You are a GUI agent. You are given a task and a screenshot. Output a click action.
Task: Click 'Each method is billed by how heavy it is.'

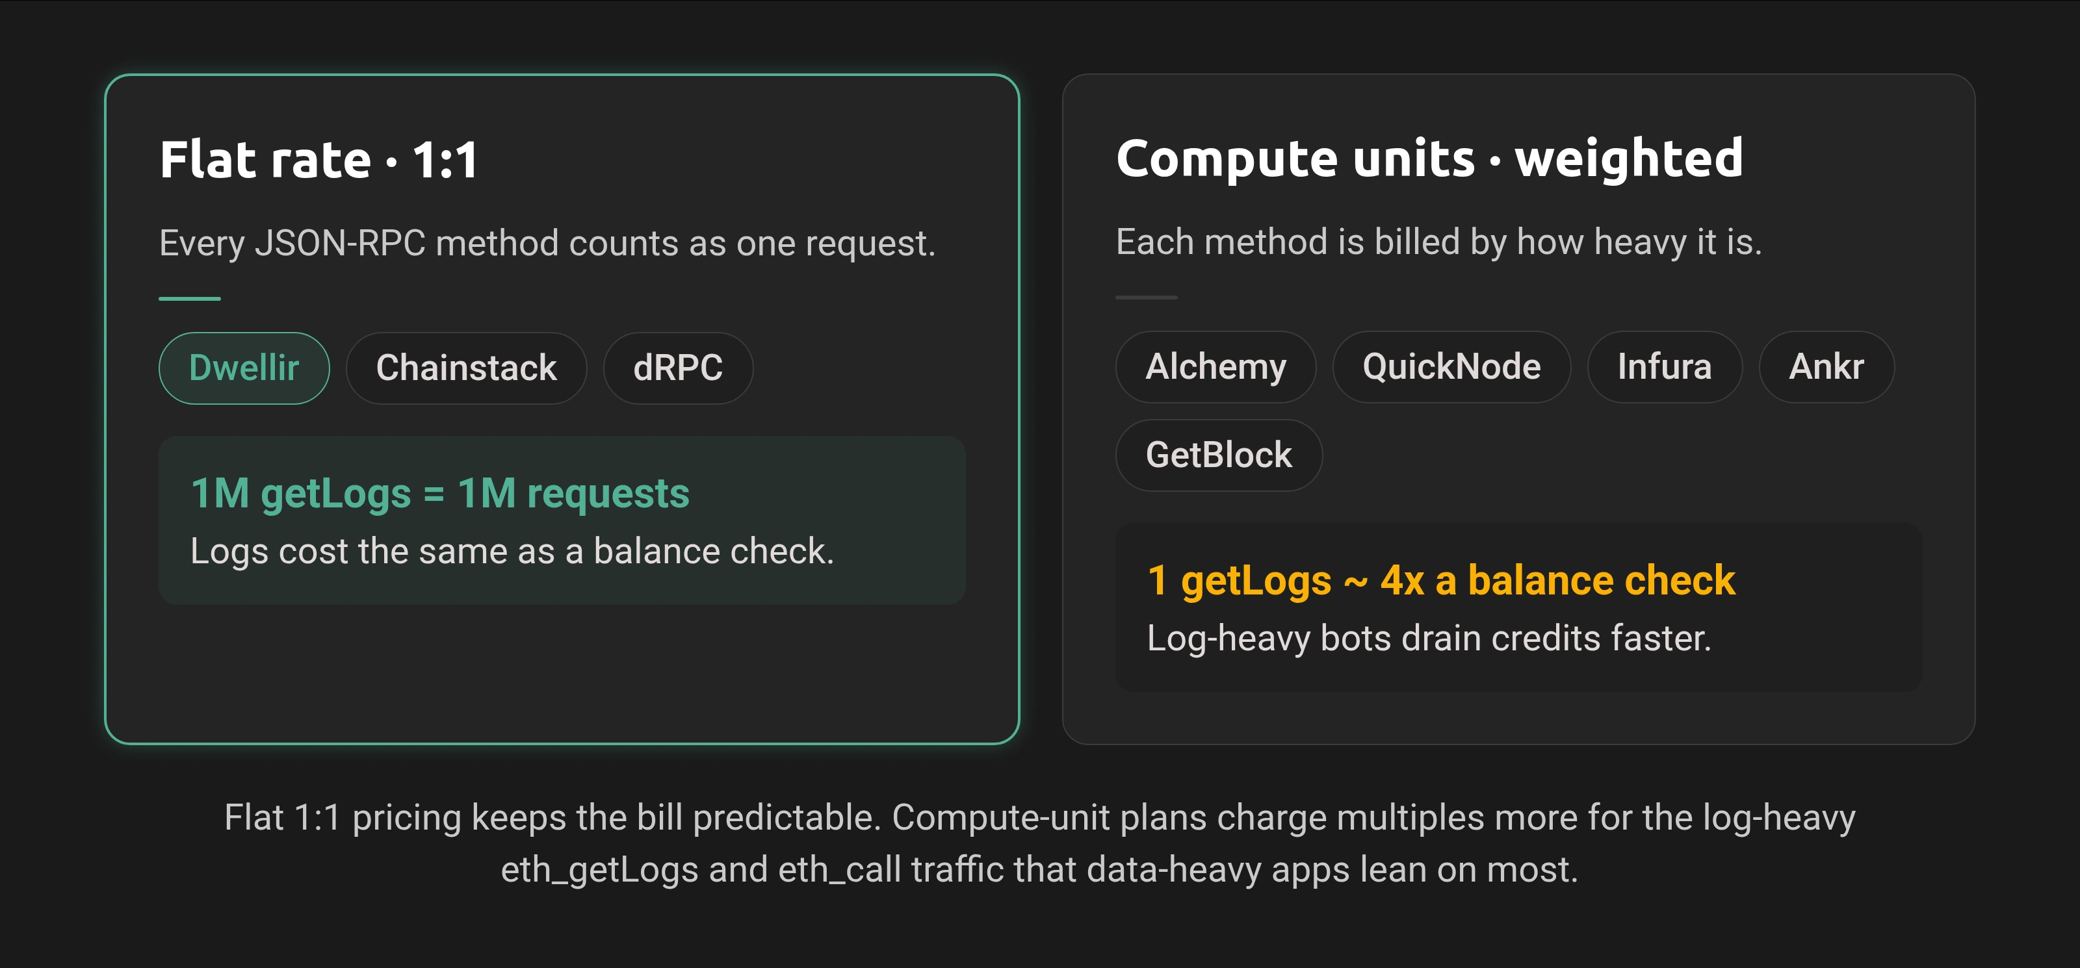tap(1438, 242)
